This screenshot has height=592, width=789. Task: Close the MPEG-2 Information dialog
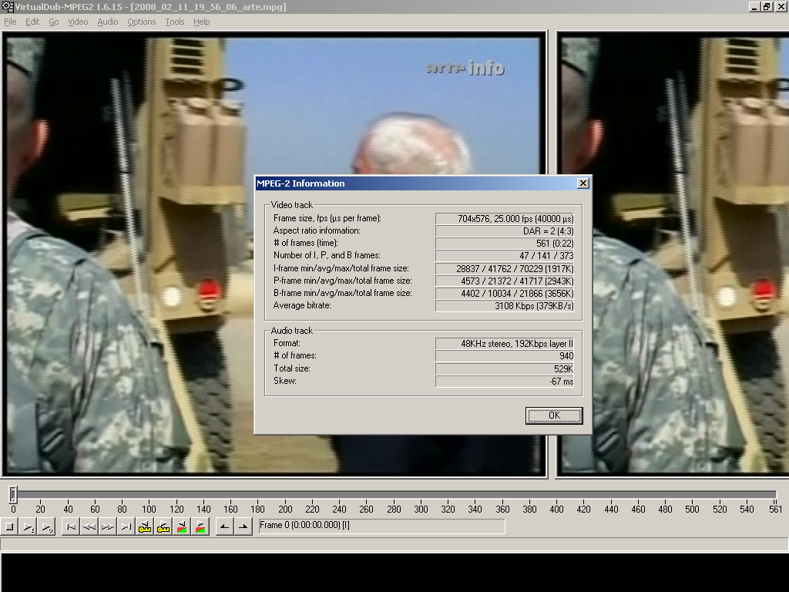click(x=583, y=183)
